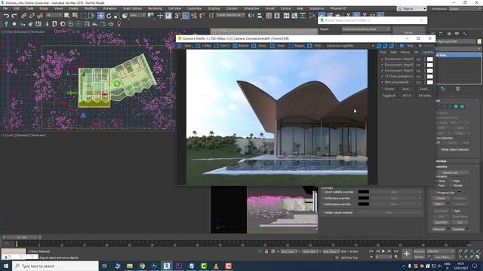483x271 pixels.
Task: Activate the Select and Rotate tool
Action: pos(109,15)
